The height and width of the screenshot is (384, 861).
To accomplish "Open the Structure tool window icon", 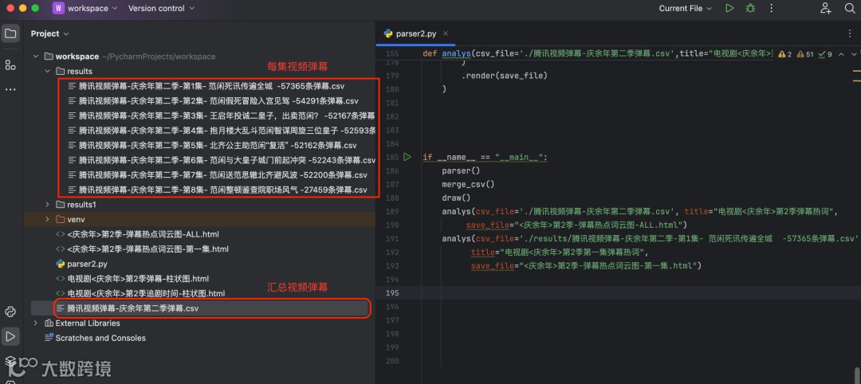I will click(x=10, y=65).
